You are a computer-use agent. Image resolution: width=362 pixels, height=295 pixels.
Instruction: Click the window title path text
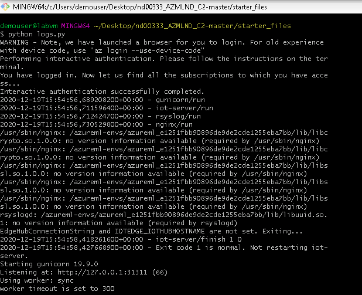point(139,7)
